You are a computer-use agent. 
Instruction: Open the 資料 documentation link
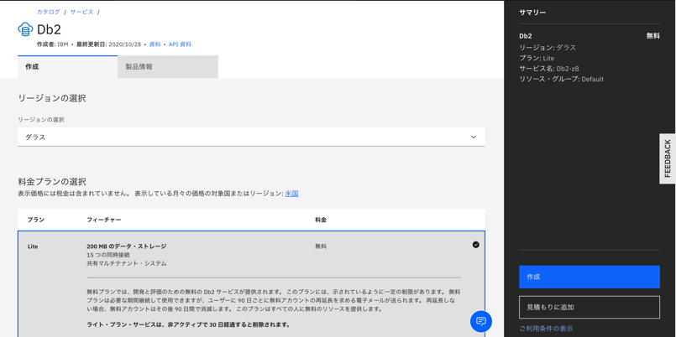[155, 44]
